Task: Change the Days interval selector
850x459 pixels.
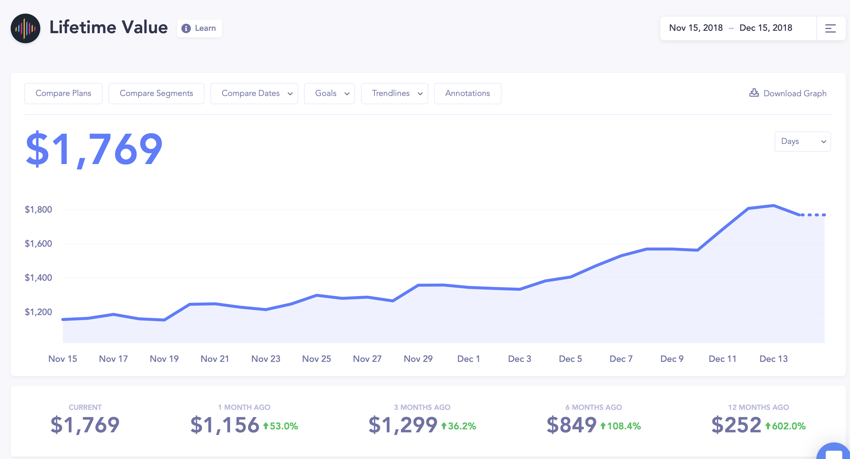Action: pyautogui.click(x=803, y=142)
